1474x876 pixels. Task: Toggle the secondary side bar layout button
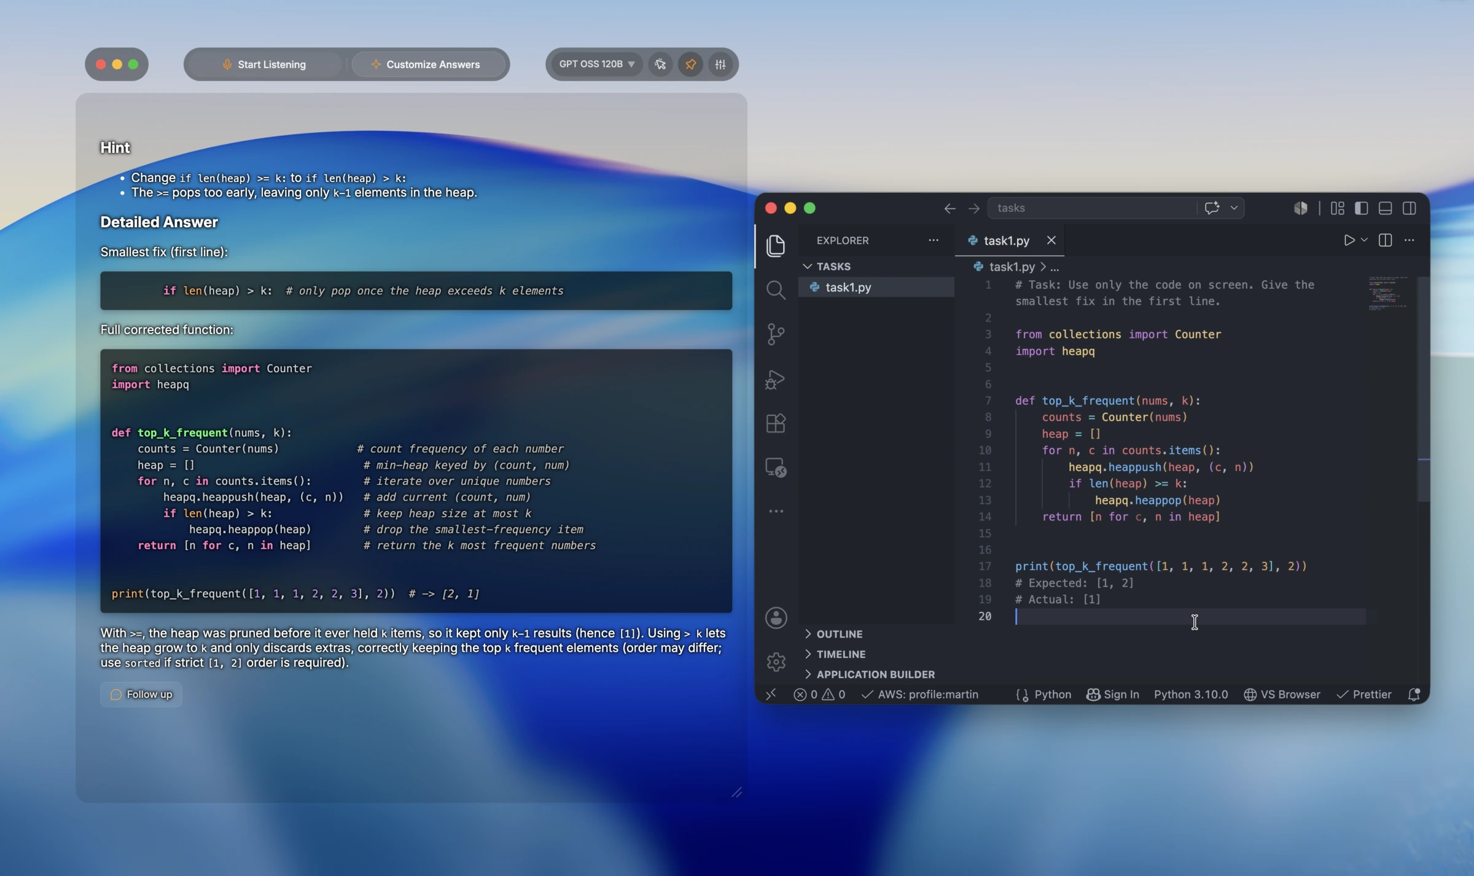(x=1410, y=208)
